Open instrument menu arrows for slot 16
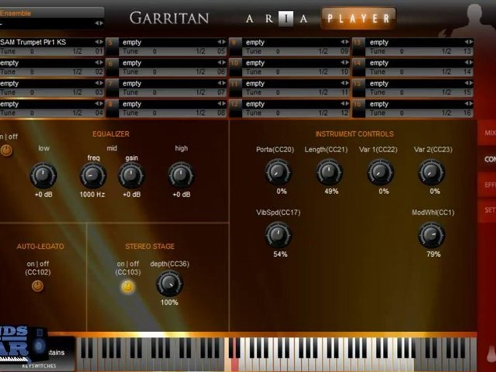This screenshot has height=372, width=496. pos(469,103)
